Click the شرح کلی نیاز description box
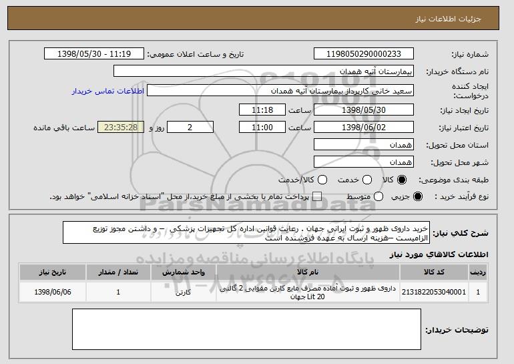The height and width of the screenshot is (364, 514). tap(246, 233)
